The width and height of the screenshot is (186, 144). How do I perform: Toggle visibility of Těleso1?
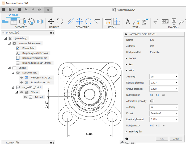click(25, 97)
